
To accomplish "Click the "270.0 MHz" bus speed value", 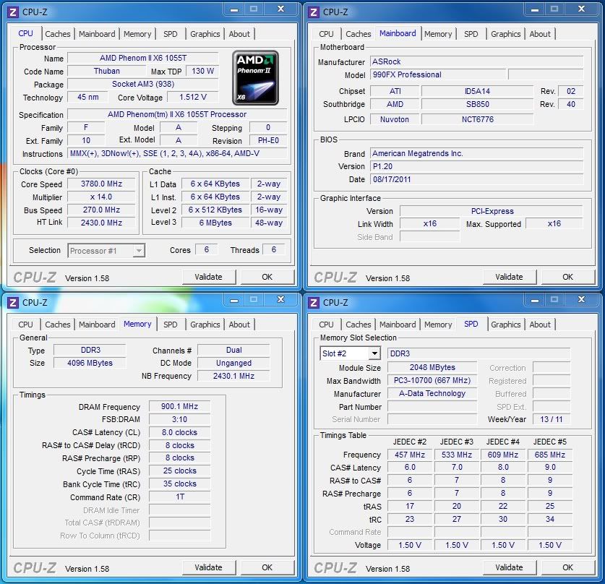I will (101, 210).
